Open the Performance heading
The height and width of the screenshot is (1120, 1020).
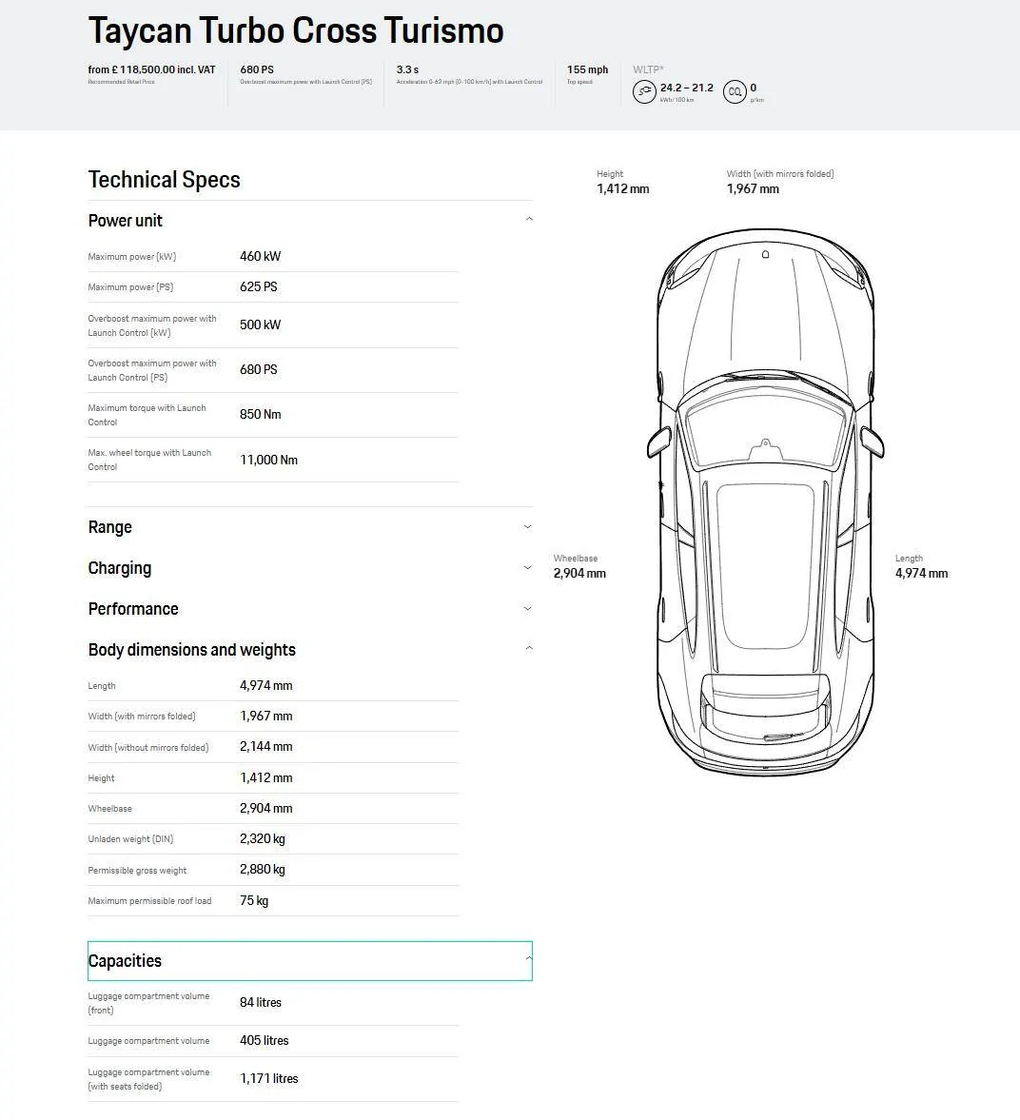click(x=133, y=609)
